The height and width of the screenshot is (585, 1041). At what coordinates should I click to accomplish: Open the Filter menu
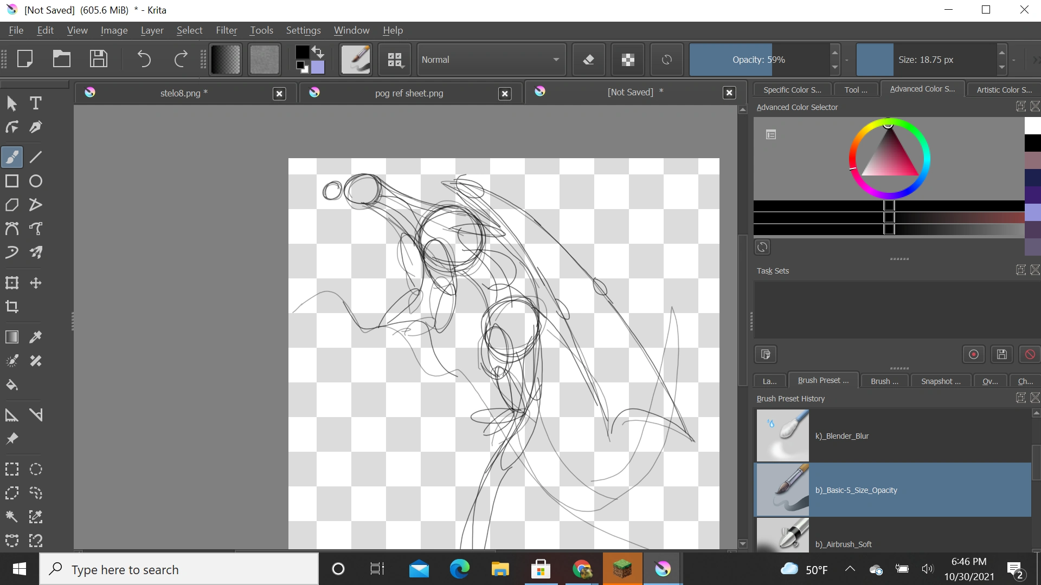[x=226, y=30]
